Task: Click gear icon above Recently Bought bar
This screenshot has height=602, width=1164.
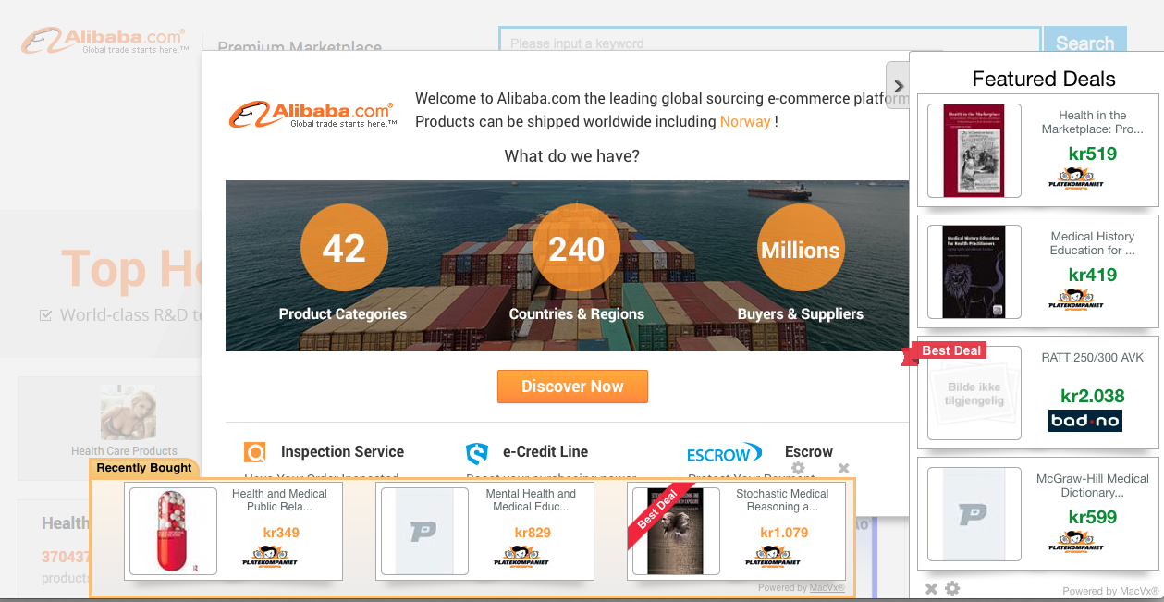Action: click(x=798, y=468)
